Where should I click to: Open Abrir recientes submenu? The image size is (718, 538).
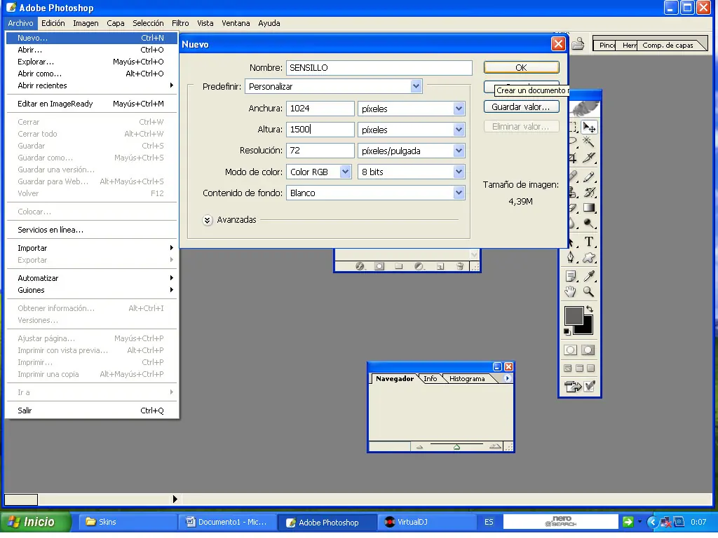coord(90,85)
